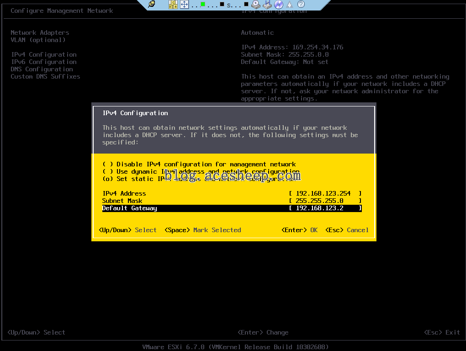This screenshot has height=351, width=466.
Task: Open IPv6 Configuration in the sidebar
Action: pos(43,62)
